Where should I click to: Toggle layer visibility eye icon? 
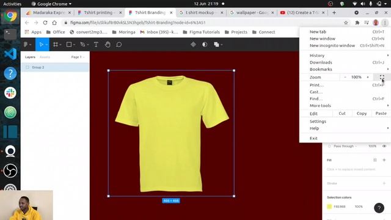(x=384, y=146)
